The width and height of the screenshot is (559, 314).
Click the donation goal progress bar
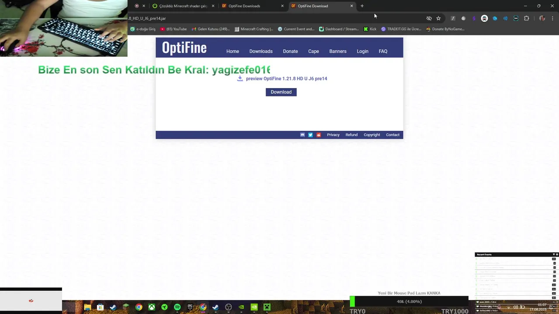[x=409, y=301]
